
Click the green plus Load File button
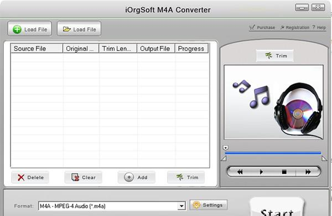[30, 29]
